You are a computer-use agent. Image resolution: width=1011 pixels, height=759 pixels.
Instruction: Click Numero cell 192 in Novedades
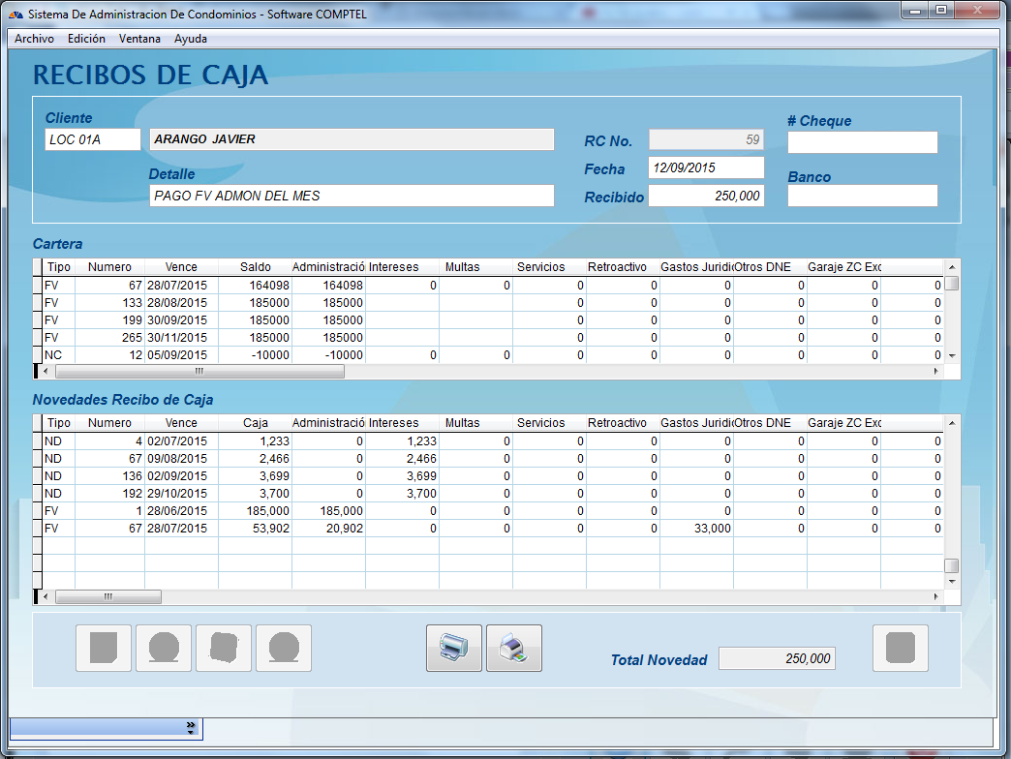(x=110, y=494)
